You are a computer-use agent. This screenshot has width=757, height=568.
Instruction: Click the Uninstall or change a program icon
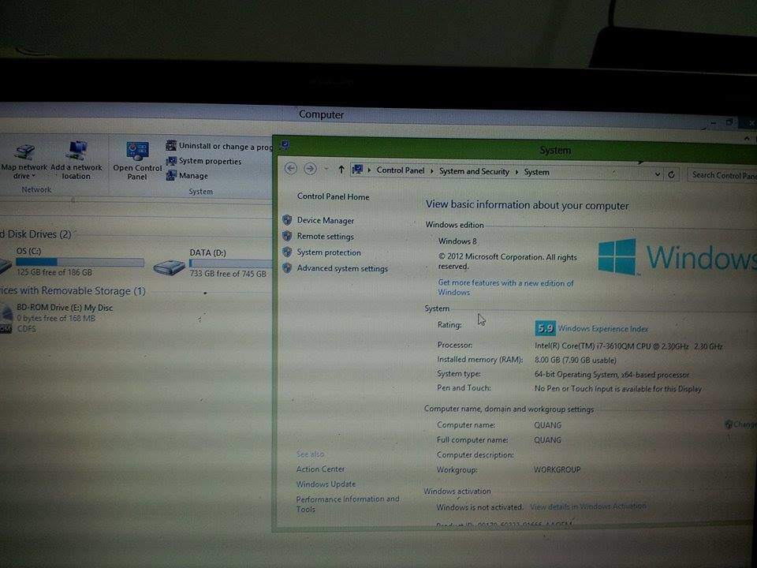171,145
